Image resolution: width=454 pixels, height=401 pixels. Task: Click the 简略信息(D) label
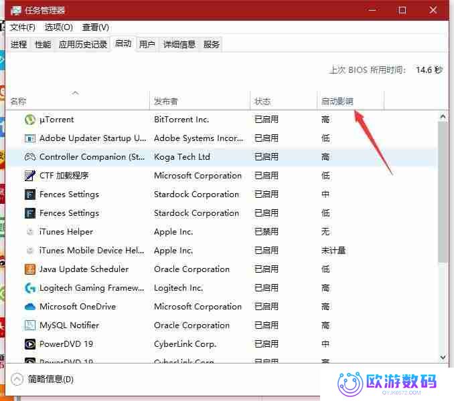pos(51,380)
